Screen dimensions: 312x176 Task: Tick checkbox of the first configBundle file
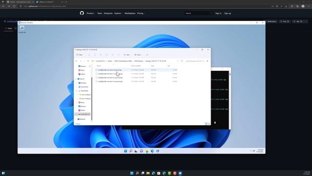[97, 70]
